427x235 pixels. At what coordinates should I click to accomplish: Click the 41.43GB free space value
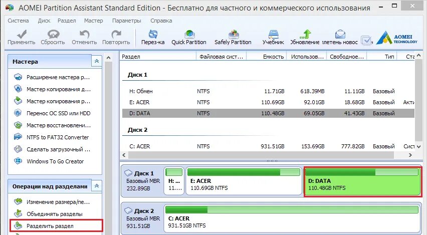click(x=354, y=113)
